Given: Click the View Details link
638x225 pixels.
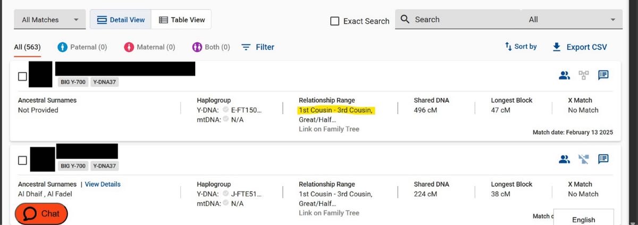Looking at the screenshot, I should (x=103, y=184).
